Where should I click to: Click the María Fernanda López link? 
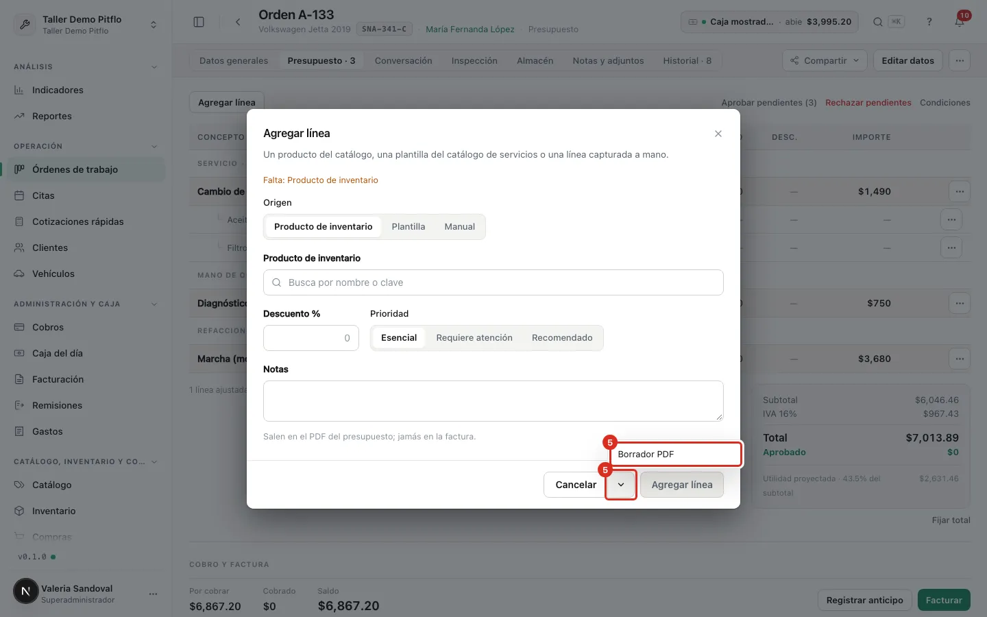tap(470, 29)
